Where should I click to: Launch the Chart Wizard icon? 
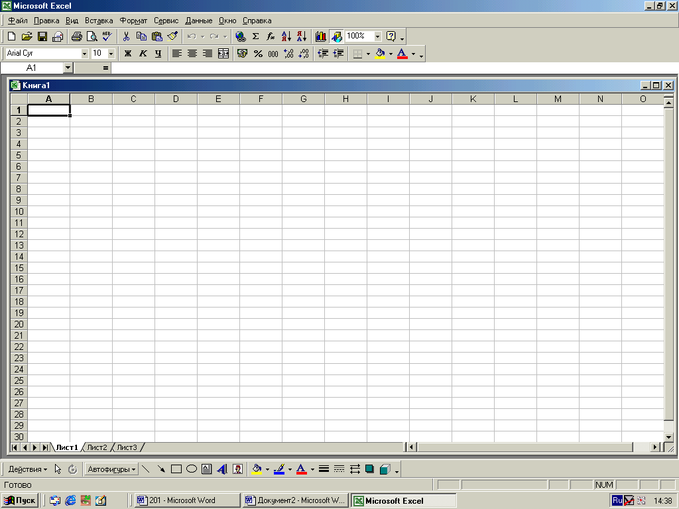[321, 36]
